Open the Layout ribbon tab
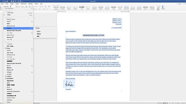 coord(17,4)
